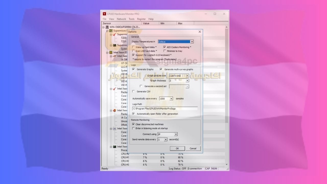Confirm options with the OK button

click(x=177, y=148)
